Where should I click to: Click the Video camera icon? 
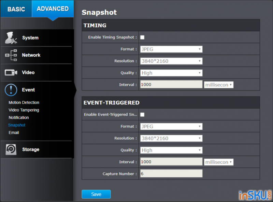pyautogui.click(x=11, y=72)
